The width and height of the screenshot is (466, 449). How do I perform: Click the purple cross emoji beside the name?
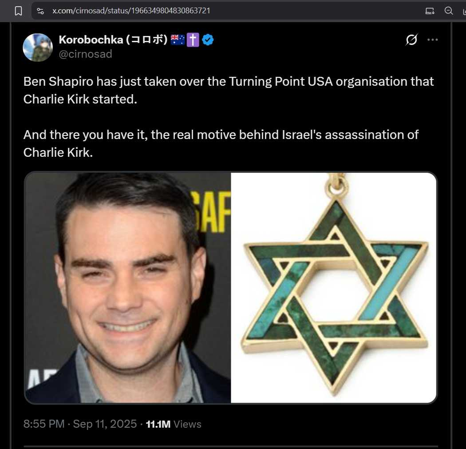tap(193, 40)
